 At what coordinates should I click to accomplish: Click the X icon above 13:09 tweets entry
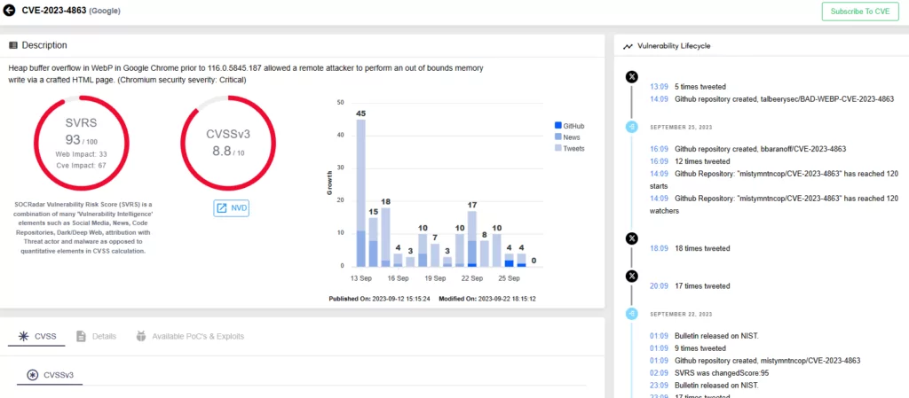[x=632, y=76]
